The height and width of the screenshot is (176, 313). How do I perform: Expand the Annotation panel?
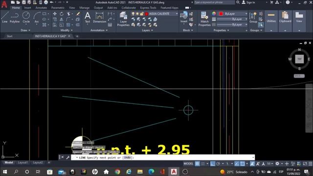coord(99,30)
